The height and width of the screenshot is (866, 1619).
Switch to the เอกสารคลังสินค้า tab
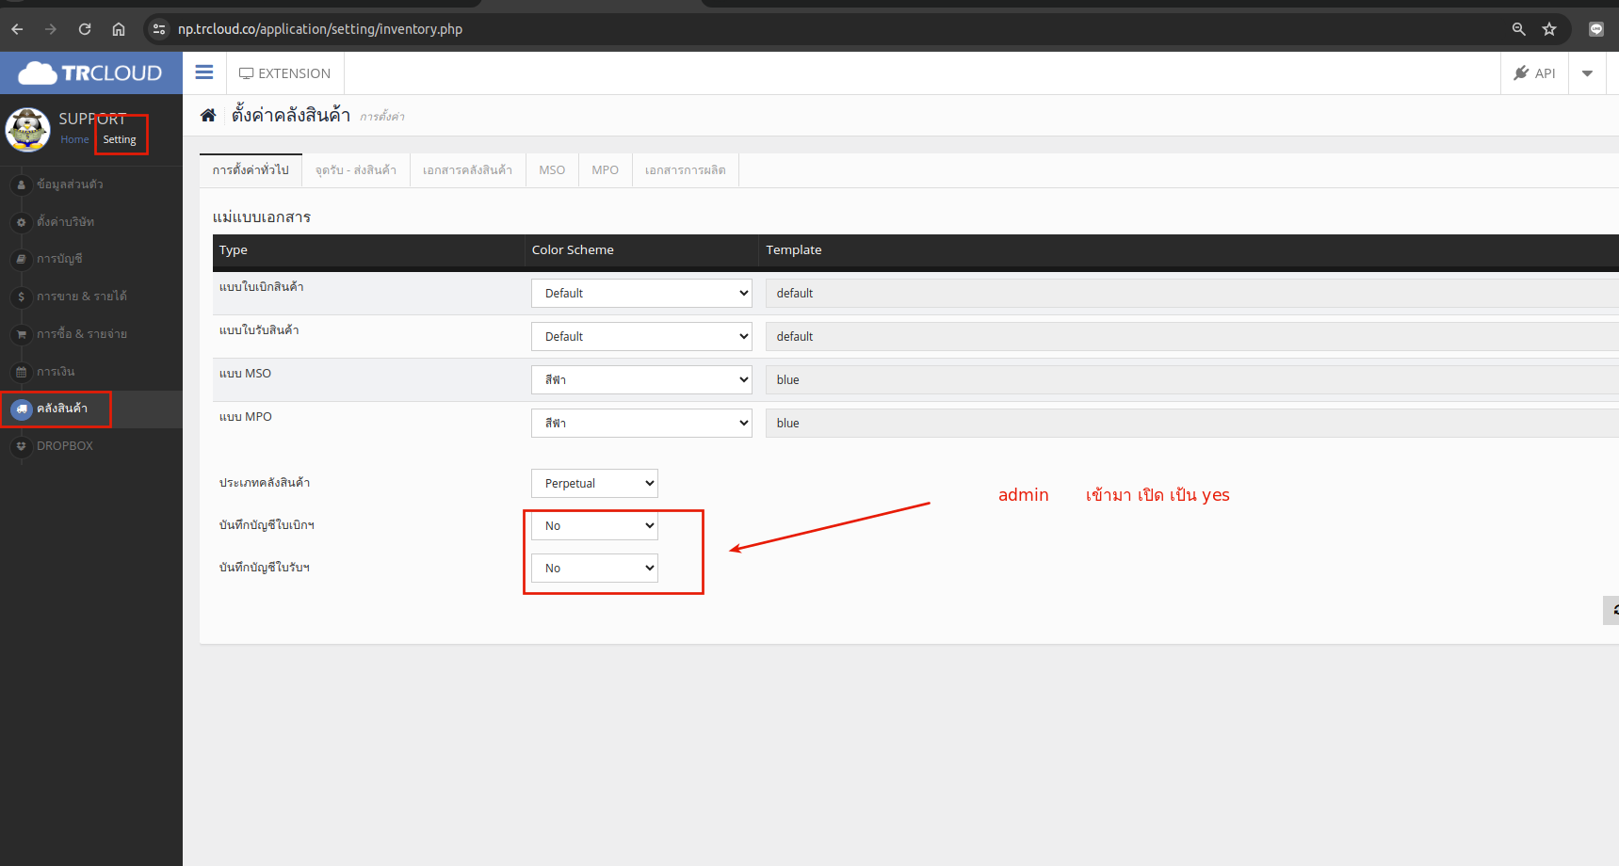(467, 170)
